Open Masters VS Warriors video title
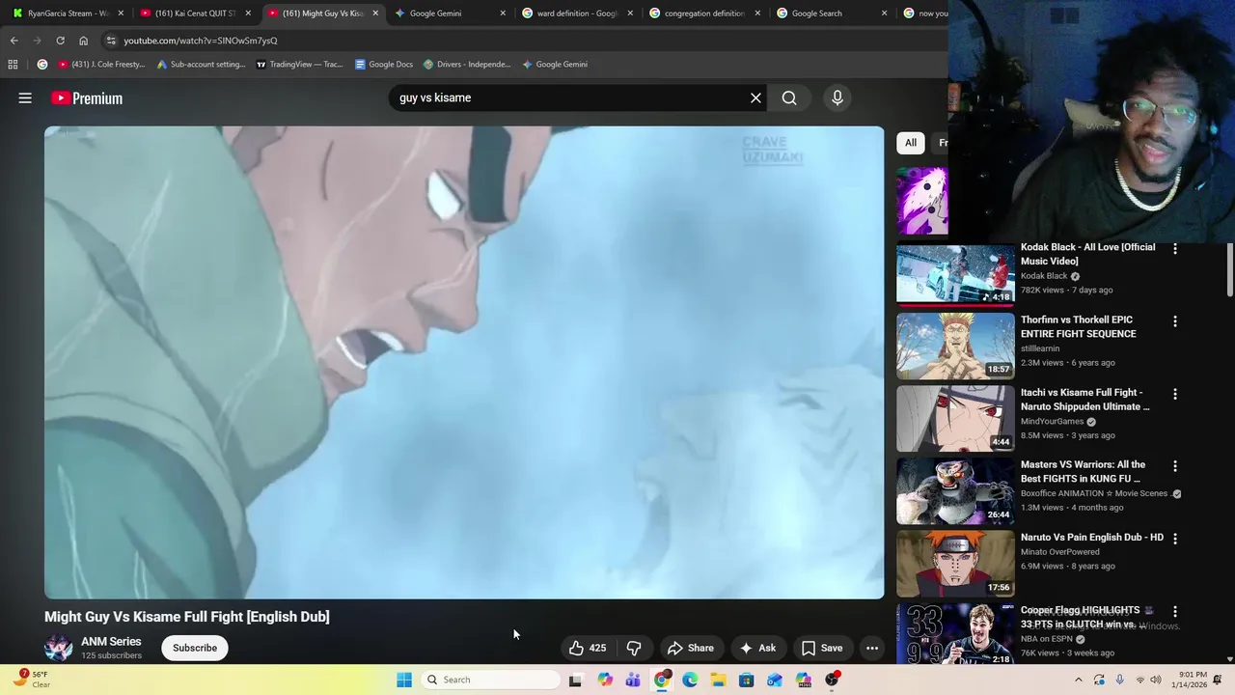This screenshot has height=695, width=1235. click(x=1083, y=472)
